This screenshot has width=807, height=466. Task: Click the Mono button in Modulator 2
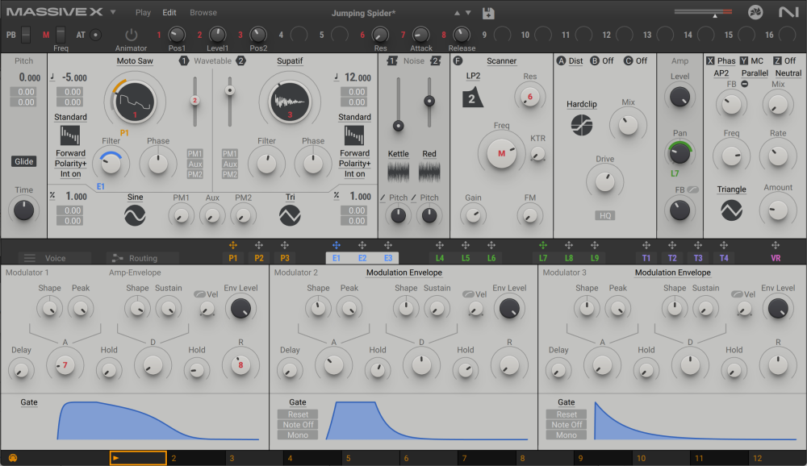point(298,435)
